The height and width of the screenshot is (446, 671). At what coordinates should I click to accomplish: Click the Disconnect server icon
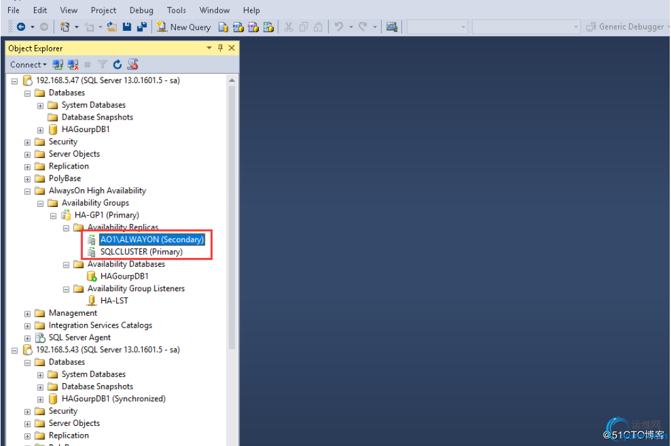(73, 65)
